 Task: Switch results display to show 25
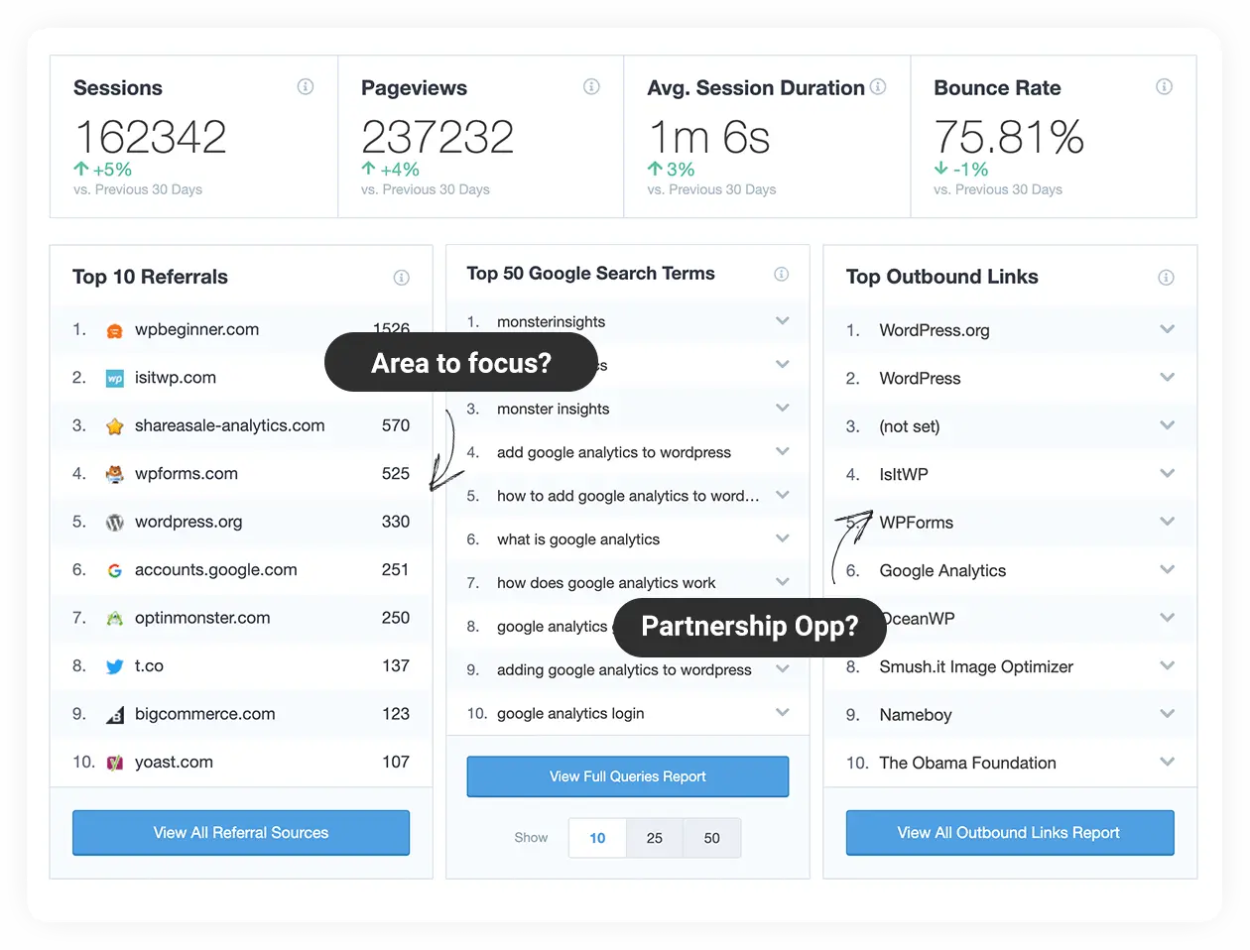[654, 838]
